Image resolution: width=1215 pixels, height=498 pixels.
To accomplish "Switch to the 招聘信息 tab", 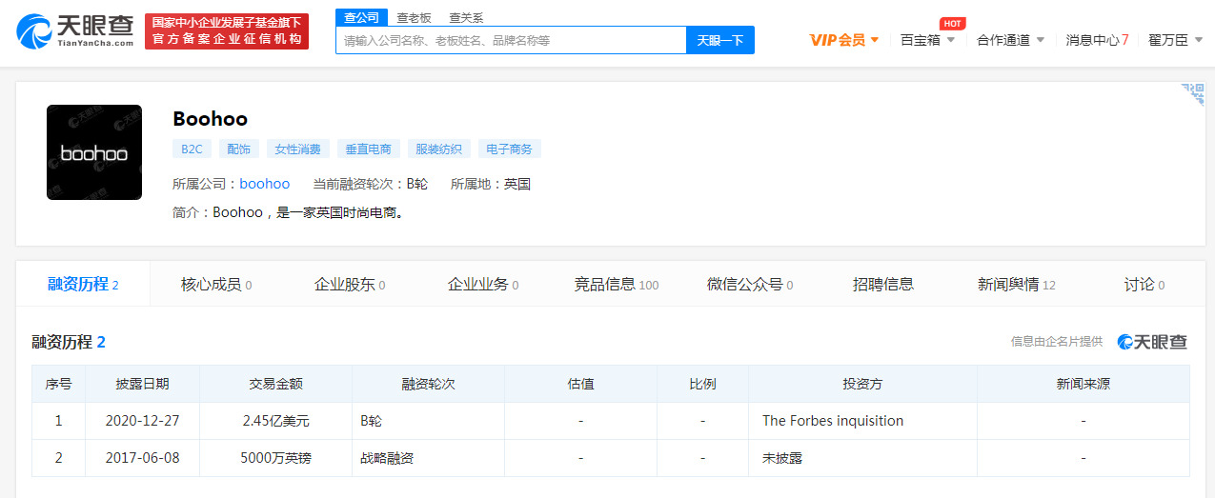I will 883,284.
